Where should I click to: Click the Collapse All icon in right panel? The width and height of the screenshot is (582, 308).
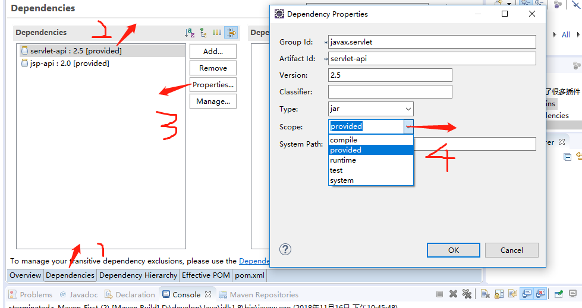pyautogui.click(x=568, y=157)
